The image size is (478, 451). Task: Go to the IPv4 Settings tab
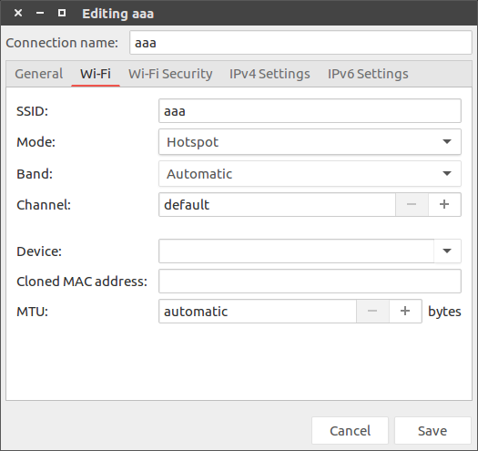[x=270, y=74]
